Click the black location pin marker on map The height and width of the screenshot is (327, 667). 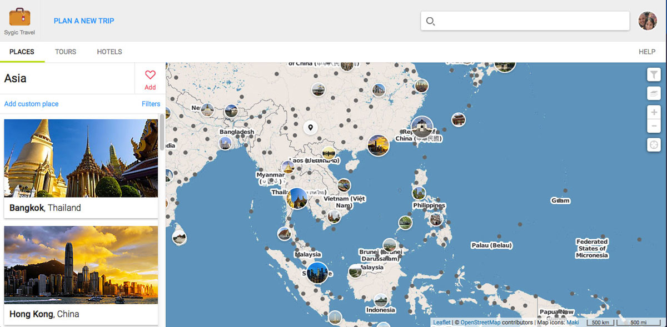[x=311, y=128]
